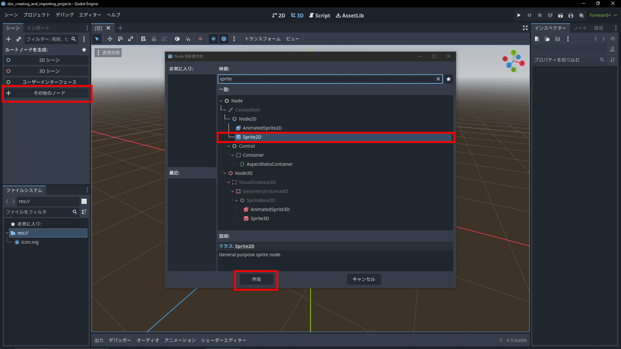The image size is (621, 349).
Task: Switch to the 3D workspace
Action: click(297, 16)
